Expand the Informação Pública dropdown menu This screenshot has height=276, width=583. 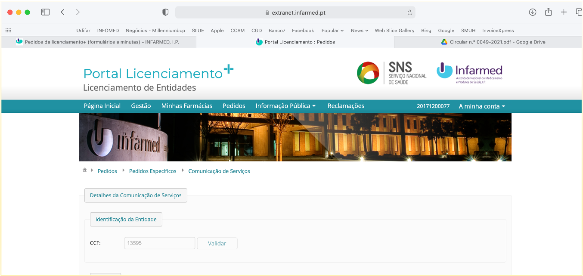[x=285, y=106]
